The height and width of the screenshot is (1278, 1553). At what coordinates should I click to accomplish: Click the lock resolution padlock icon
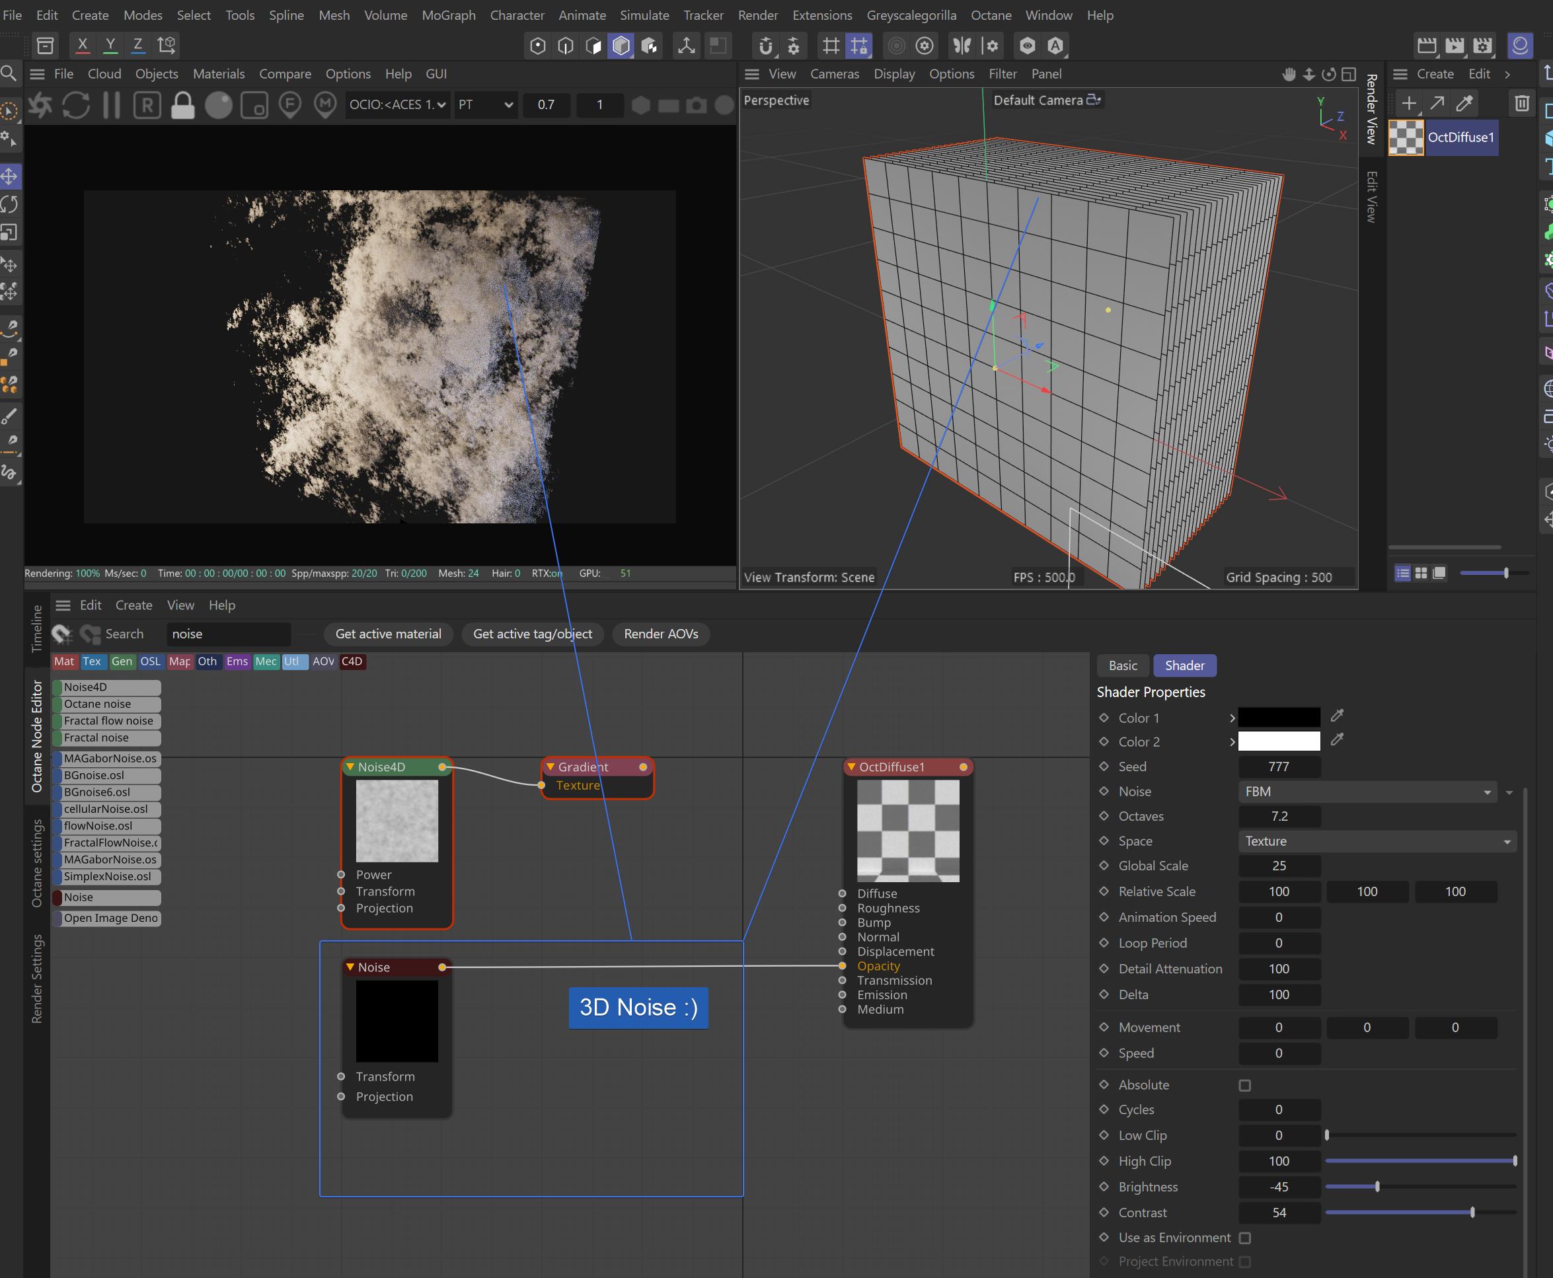182,105
